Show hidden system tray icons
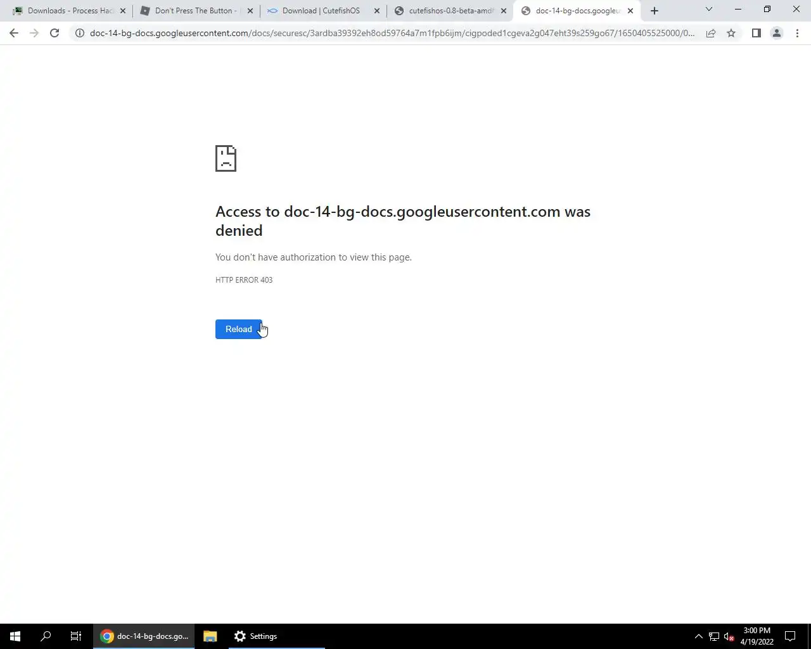Viewport: 811px width, 649px height. pyautogui.click(x=699, y=636)
